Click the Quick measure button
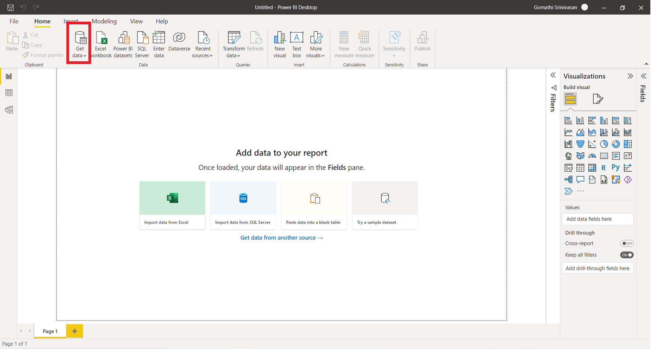The height and width of the screenshot is (349, 651). click(x=365, y=44)
